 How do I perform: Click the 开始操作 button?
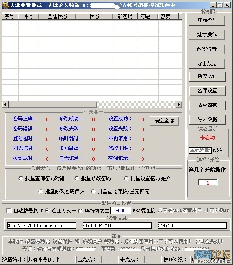click(207, 21)
